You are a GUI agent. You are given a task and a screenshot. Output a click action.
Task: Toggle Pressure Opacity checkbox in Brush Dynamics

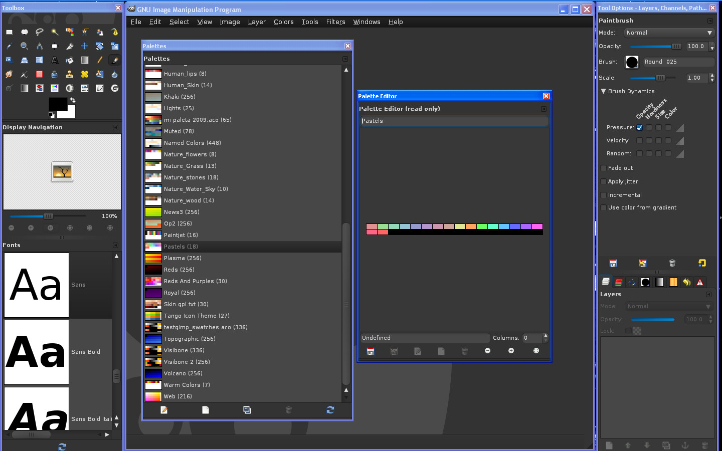(639, 128)
